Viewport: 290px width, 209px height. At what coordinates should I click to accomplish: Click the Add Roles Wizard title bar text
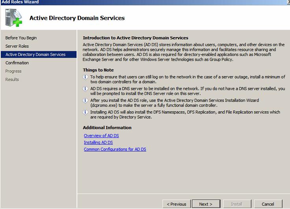(20, 2)
